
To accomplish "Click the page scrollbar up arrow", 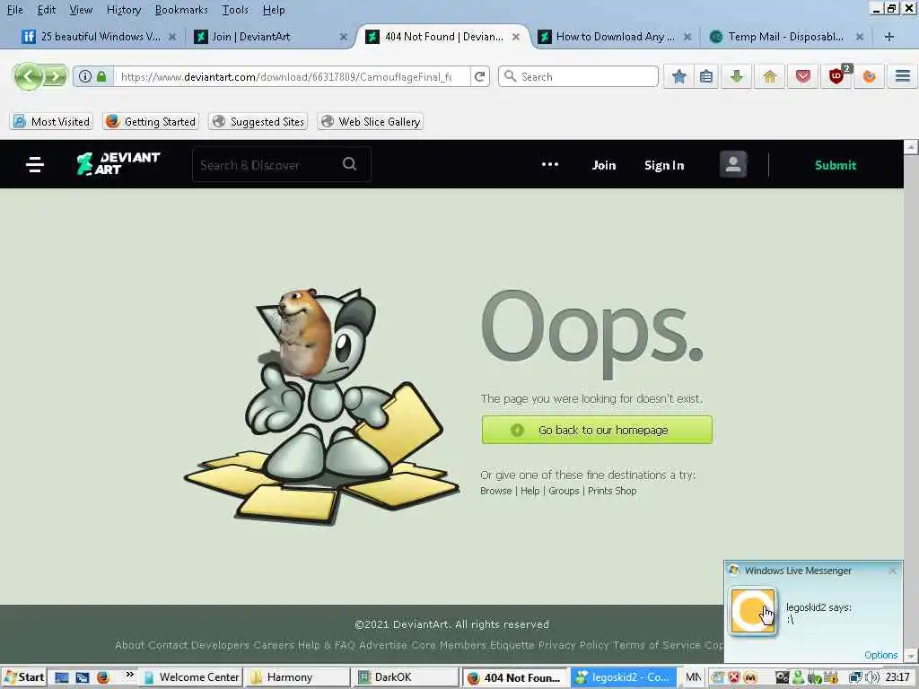I will (x=911, y=146).
